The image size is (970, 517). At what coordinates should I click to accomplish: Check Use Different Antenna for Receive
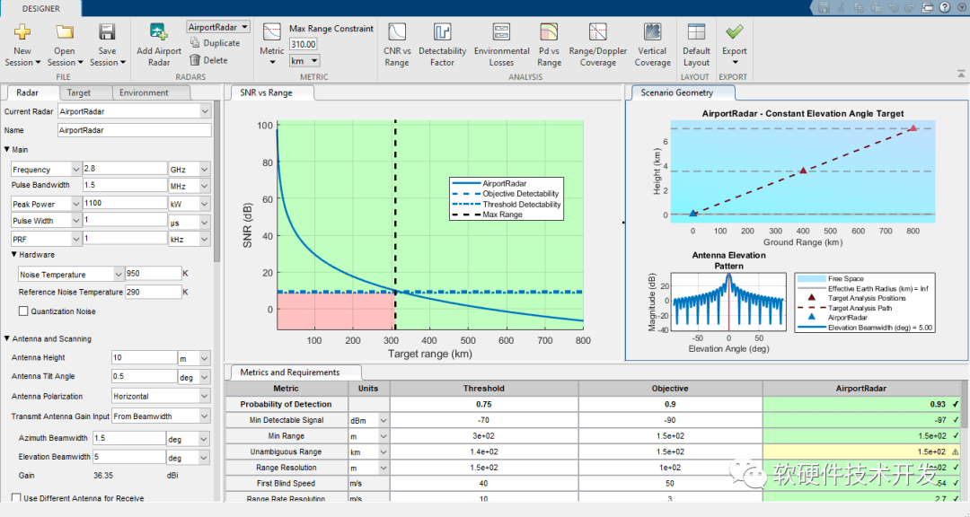[17, 498]
